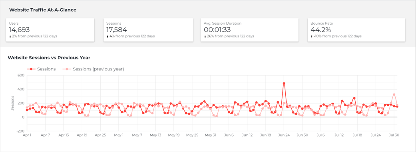Click the Avg. Session Duration value 00:01:33
416x152 pixels.
pyautogui.click(x=217, y=29)
